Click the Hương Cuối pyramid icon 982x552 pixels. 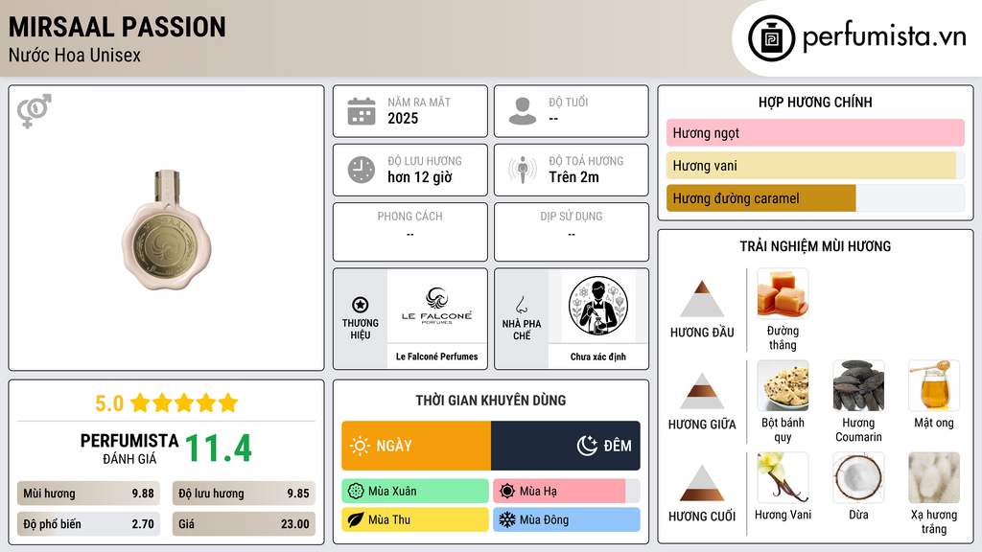(x=702, y=483)
